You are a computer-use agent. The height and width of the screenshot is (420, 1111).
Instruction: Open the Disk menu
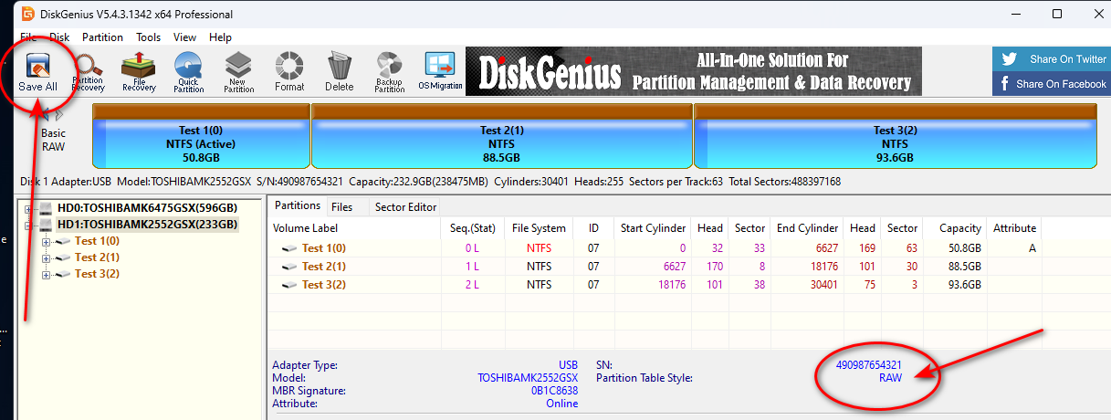click(59, 37)
